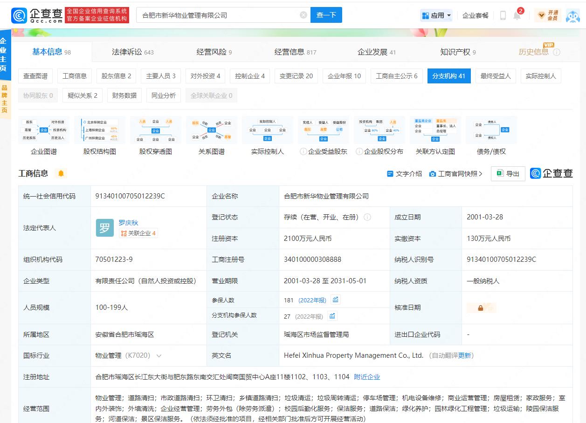This screenshot has height=423, width=586.
Task: Switch to the 法律诉讼 tab
Action: (133, 52)
